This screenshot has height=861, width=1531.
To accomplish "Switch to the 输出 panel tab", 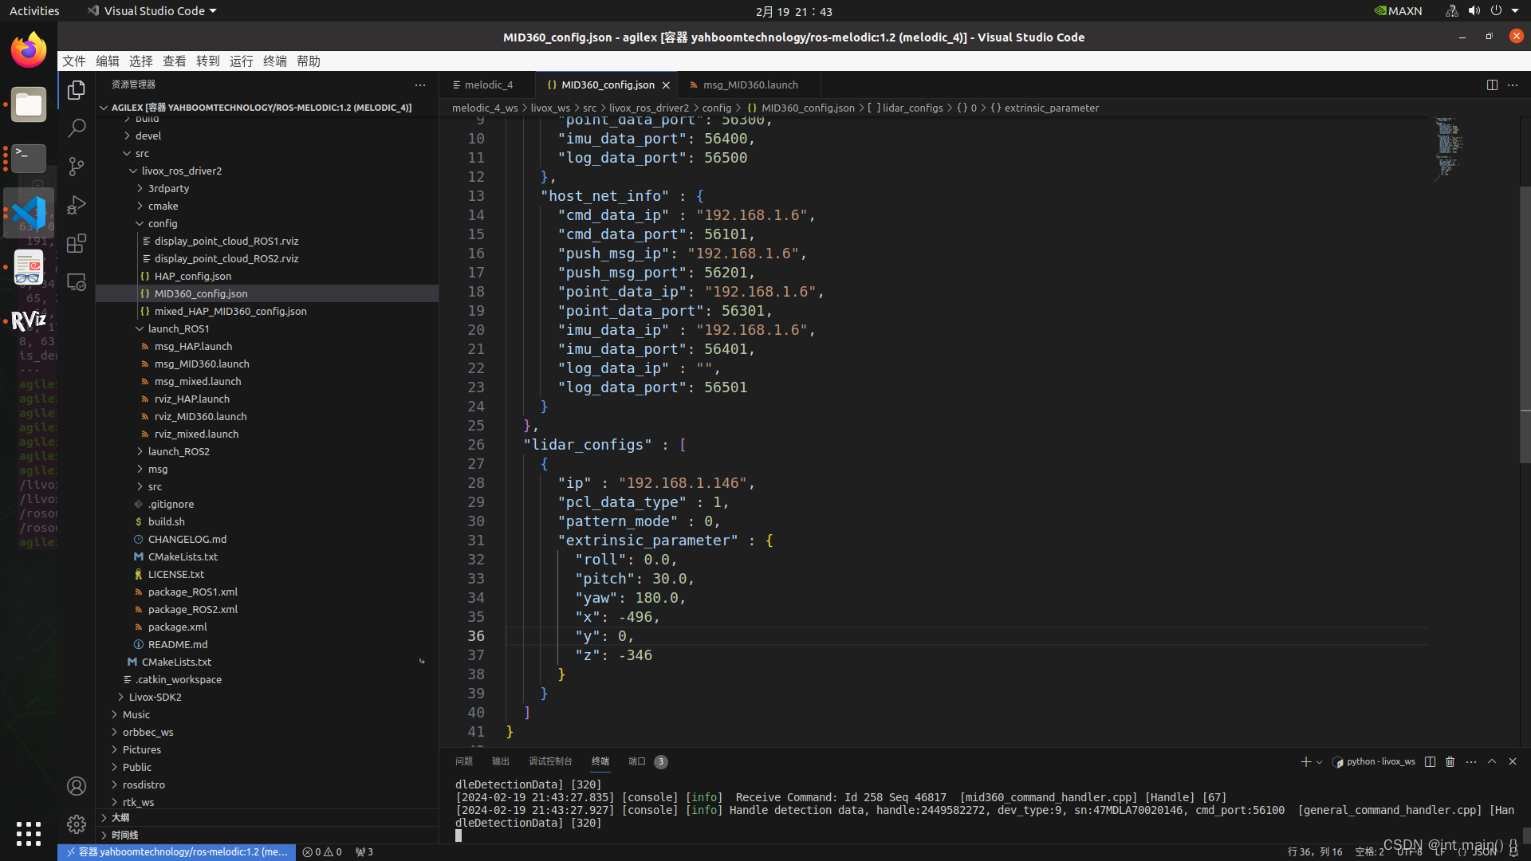I will tap(501, 761).
